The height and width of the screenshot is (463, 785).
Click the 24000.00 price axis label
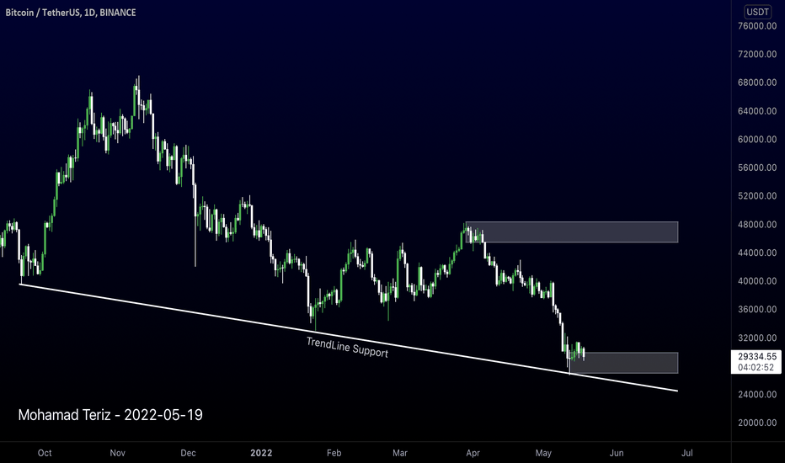[757, 395]
